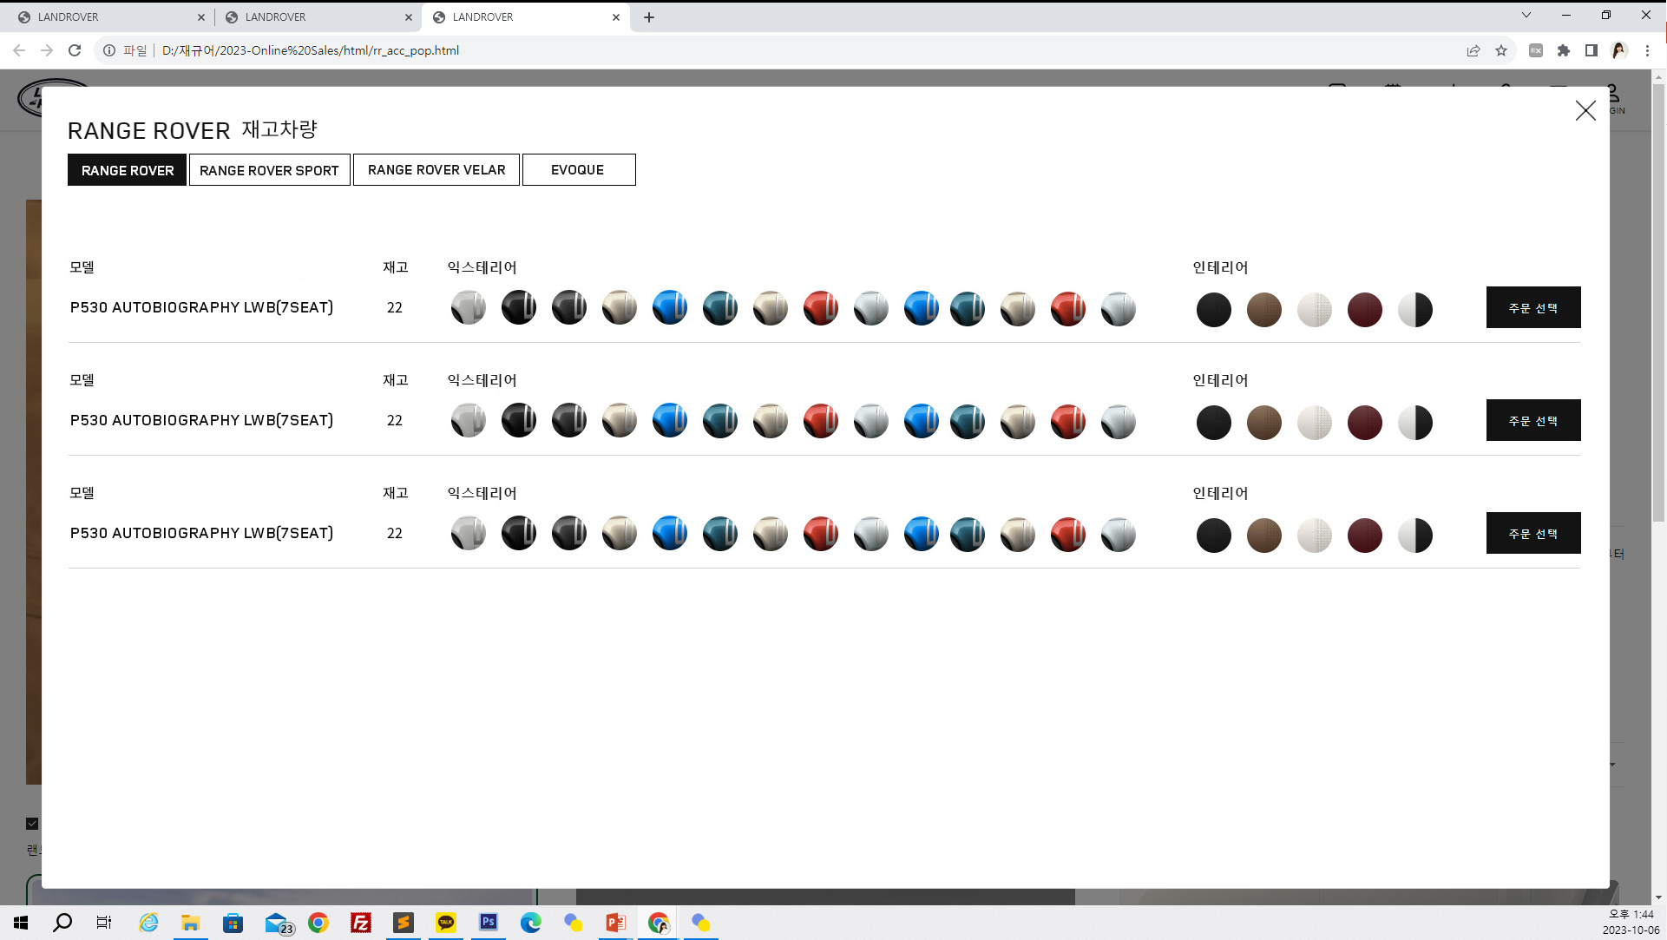Select half black-white interior swatch, first row
This screenshot has height=940, width=1667.
pos(1414,310)
